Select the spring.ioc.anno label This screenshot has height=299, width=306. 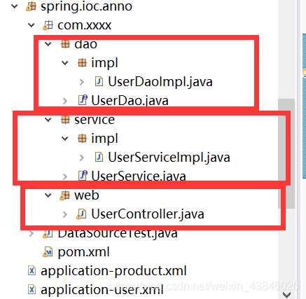[86, 6]
